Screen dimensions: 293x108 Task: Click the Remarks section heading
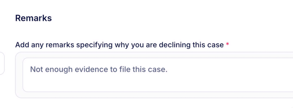(x=33, y=18)
